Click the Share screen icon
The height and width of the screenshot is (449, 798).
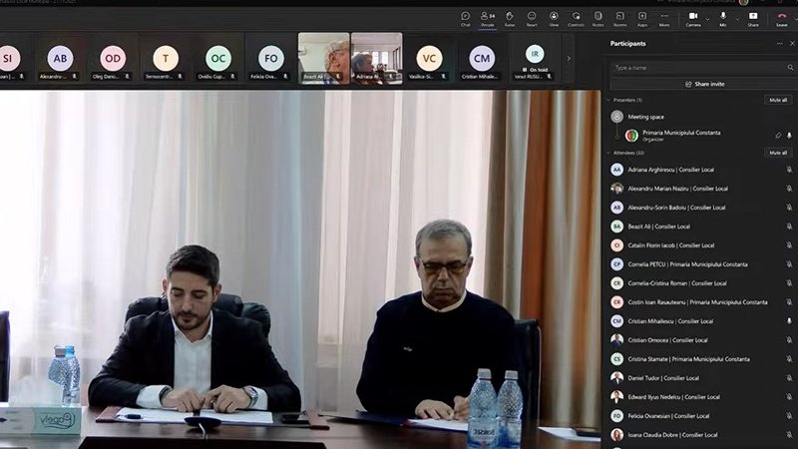click(x=753, y=17)
